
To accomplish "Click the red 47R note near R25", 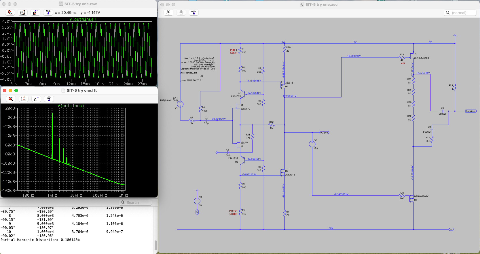I will [403, 63].
